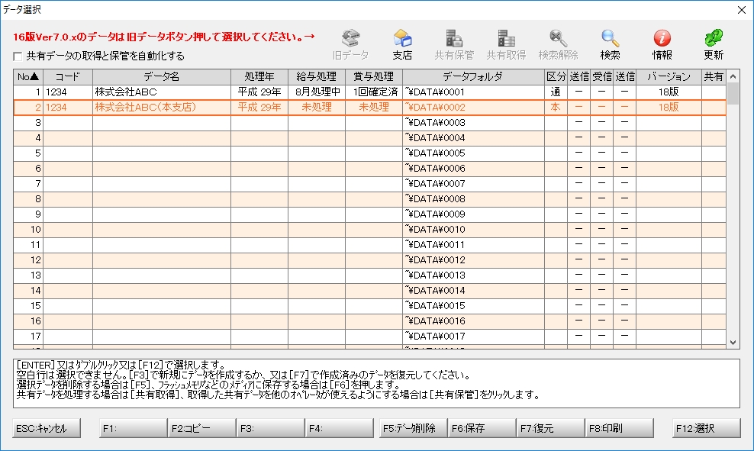Click the vertical scrollbar thumb
The height and width of the screenshot is (451, 754).
point(733,94)
